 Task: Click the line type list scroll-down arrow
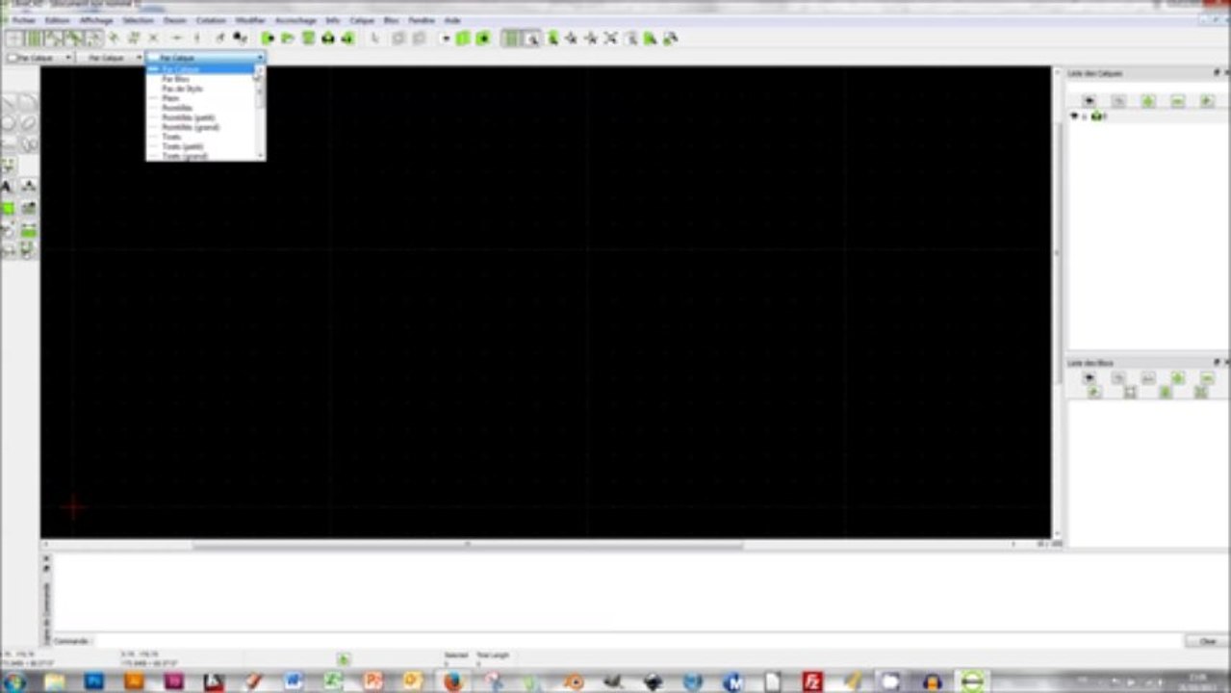260,155
